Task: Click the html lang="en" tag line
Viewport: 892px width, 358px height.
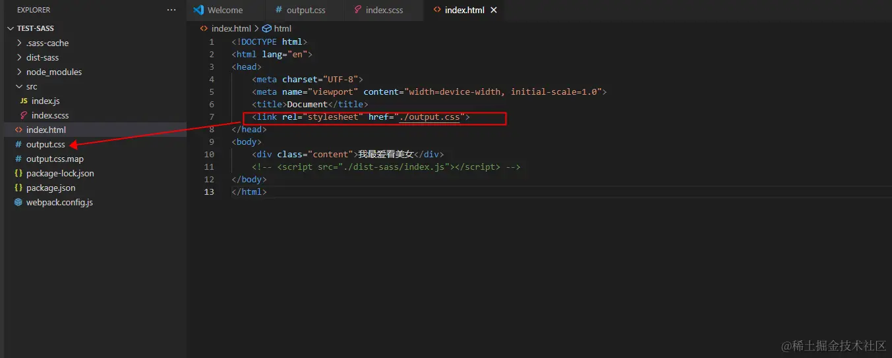Action: [272, 55]
